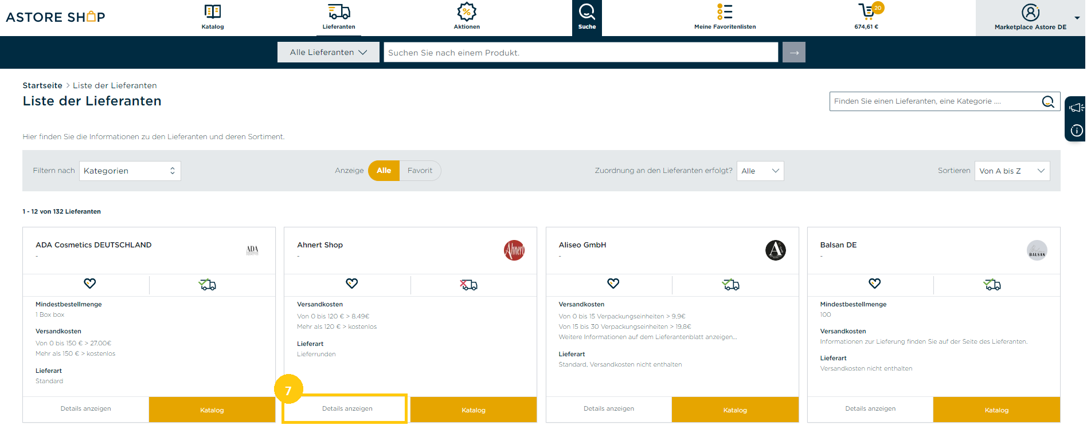1087x429 pixels.
Task: Click Liste der Lieferanten breadcrumb
Action: 115,85
